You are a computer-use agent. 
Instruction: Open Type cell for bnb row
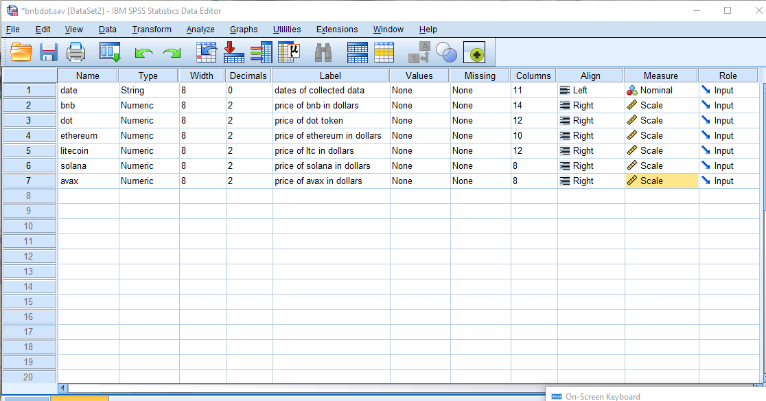[x=149, y=106]
